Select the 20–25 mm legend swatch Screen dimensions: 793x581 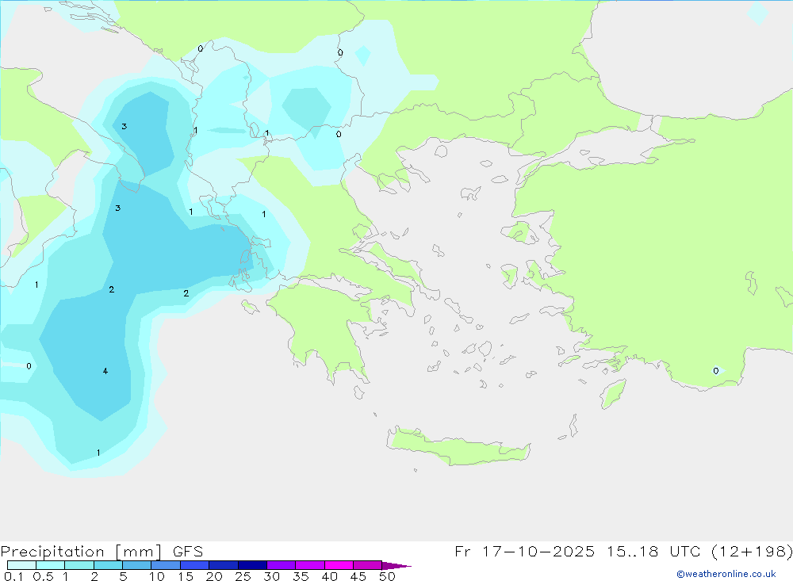(x=224, y=565)
